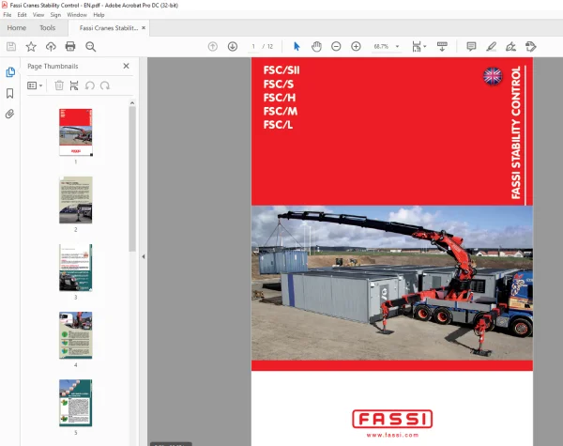Select page 1 thumbnail

click(75, 132)
